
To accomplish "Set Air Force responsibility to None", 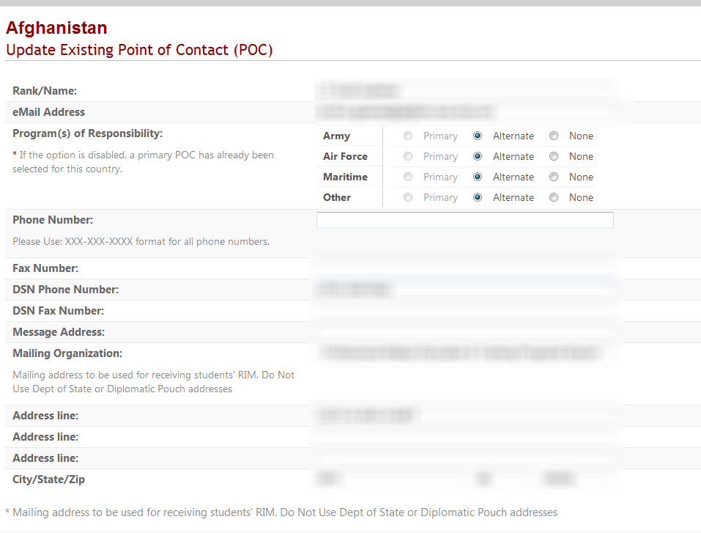I will click(x=554, y=156).
